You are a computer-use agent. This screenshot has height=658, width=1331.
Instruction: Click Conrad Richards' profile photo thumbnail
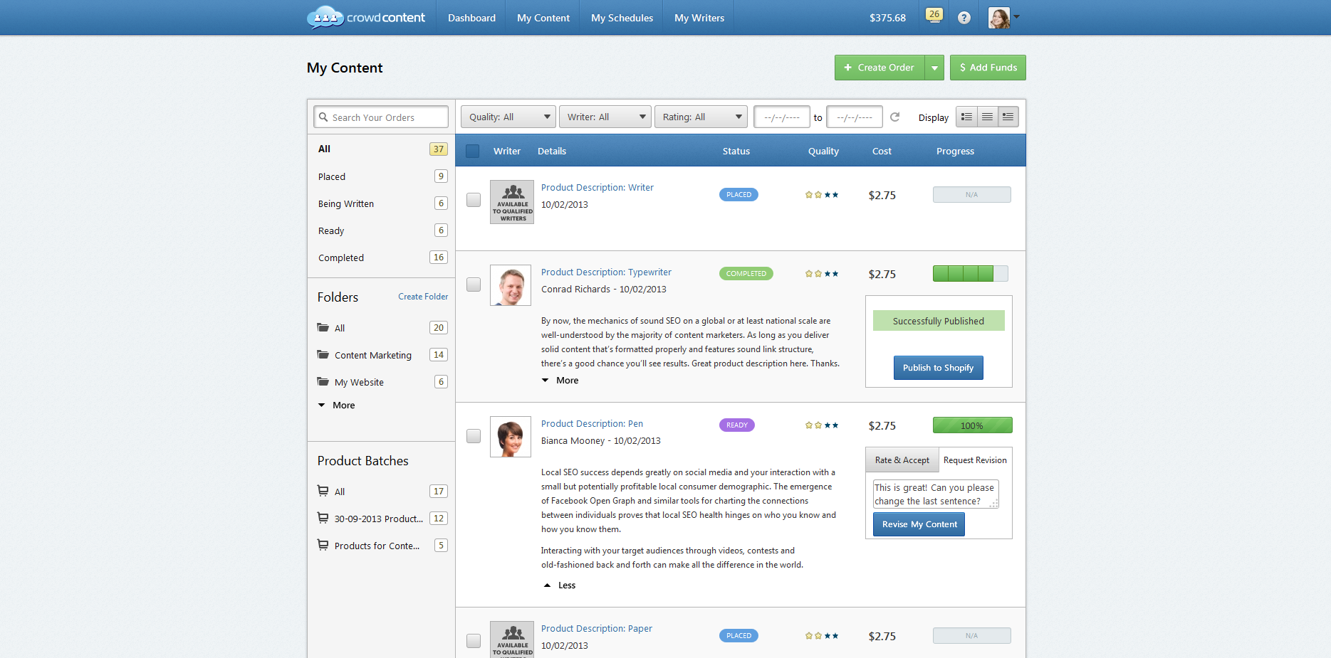pyautogui.click(x=510, y=285)
